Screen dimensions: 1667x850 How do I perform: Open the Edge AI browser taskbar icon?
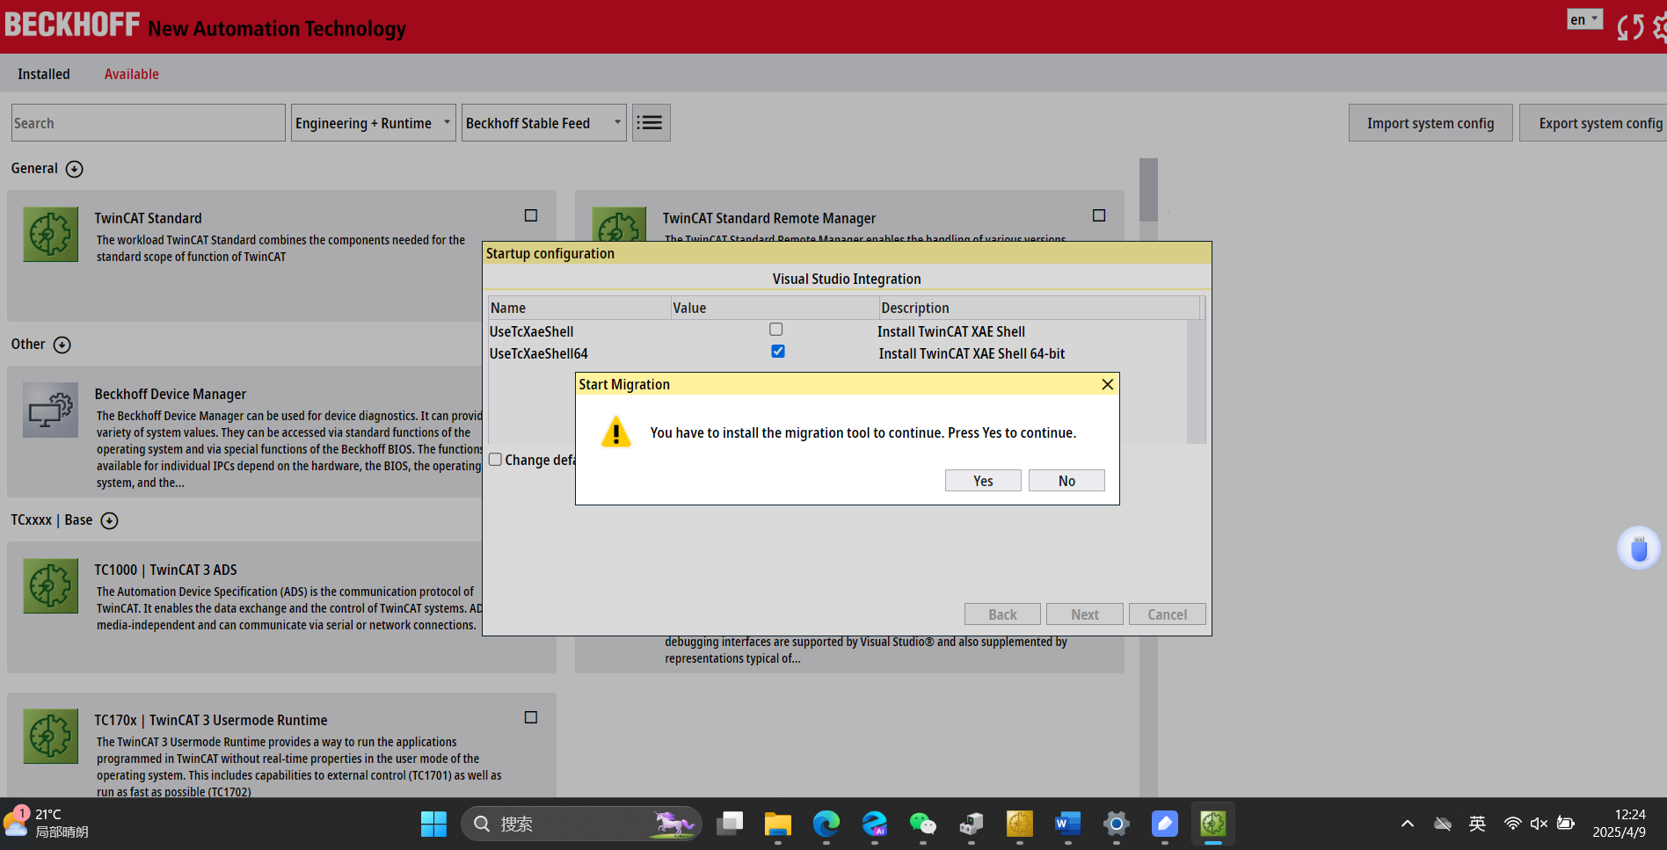click(x=875, y=824)
